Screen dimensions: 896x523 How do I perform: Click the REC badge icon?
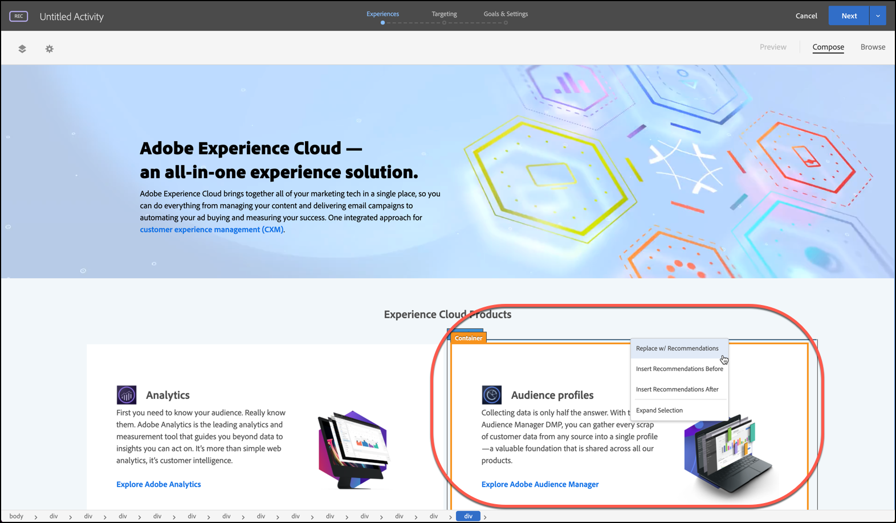(19, 16)
